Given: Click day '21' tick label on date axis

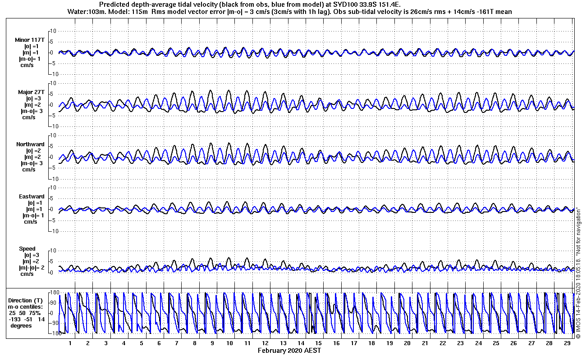Looking at the screenshot, I should [x=425, y=343].
